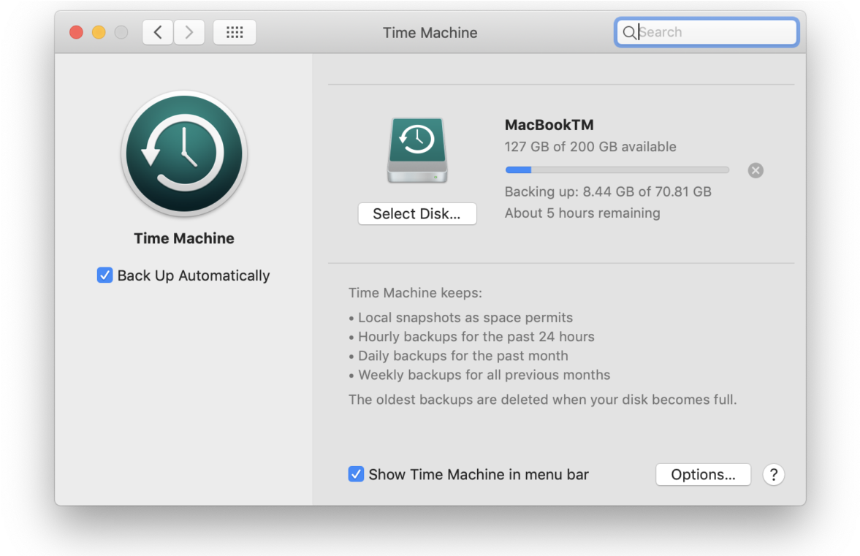
Task: Disable Back Up Automatically checkbox
Action: click(x=105, y=275)
